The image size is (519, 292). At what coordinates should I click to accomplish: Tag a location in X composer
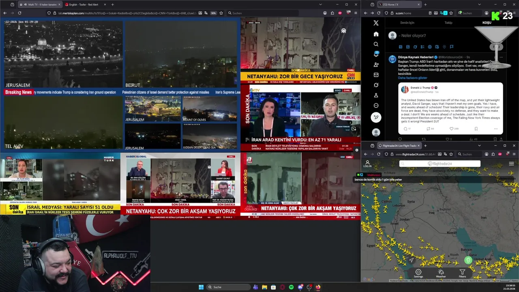pyautogui.click(x=444, y=47)
